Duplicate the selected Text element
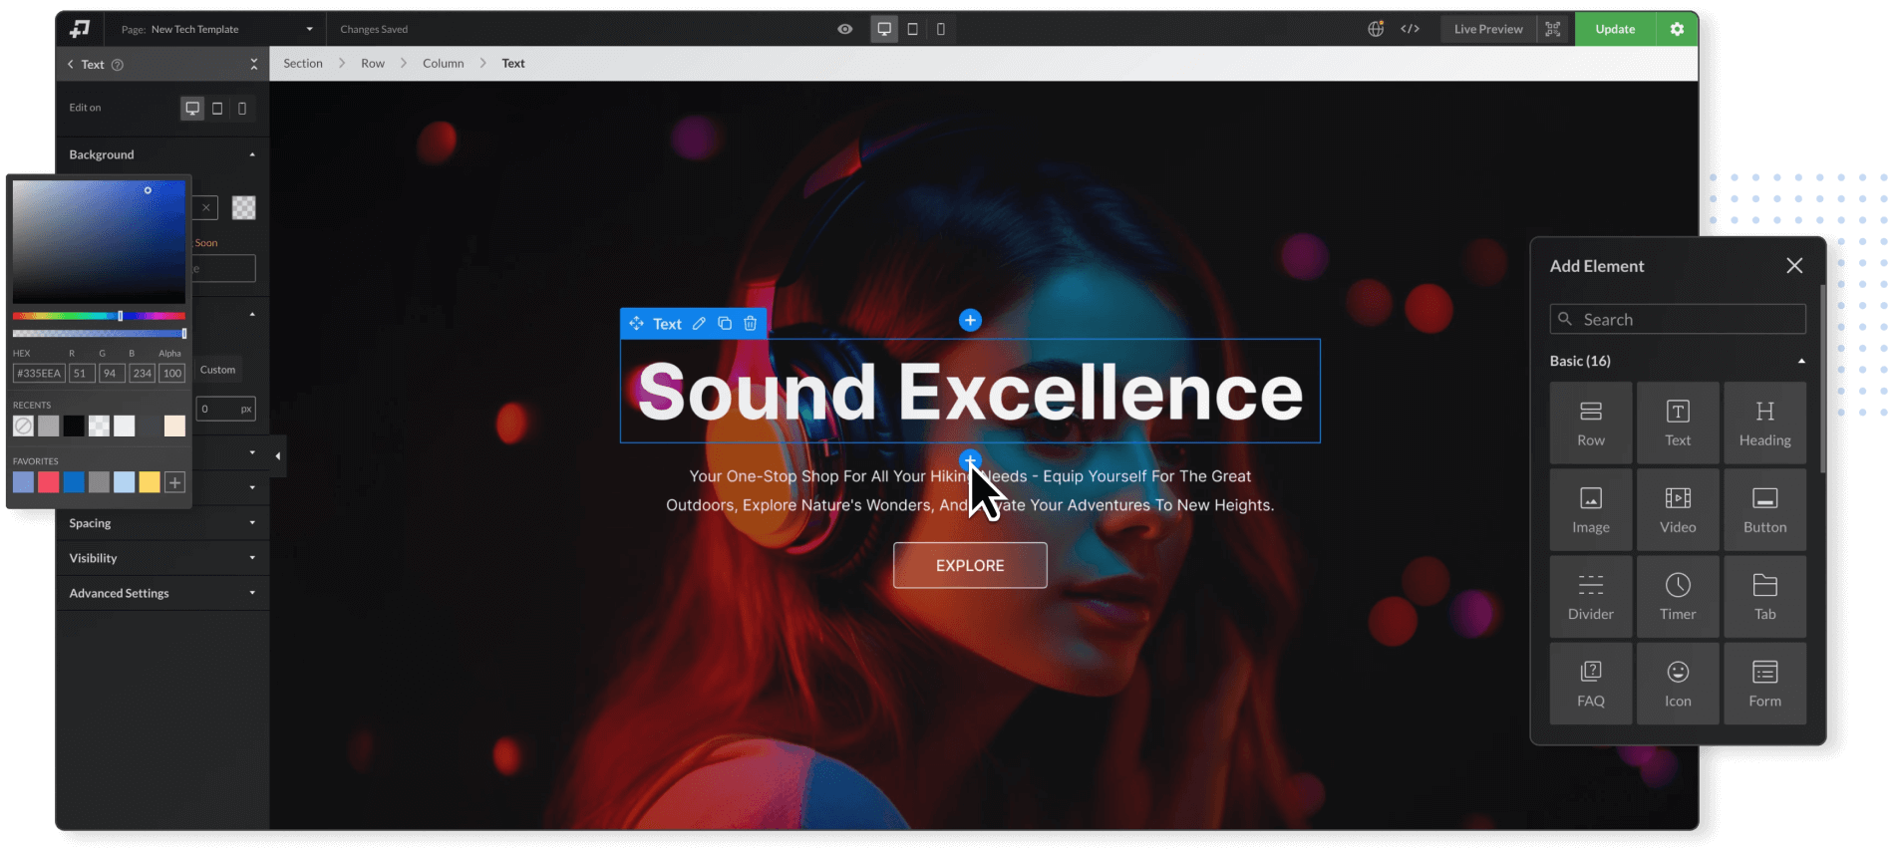Screen dimensions: 1897x854 (x=725, y=324)
